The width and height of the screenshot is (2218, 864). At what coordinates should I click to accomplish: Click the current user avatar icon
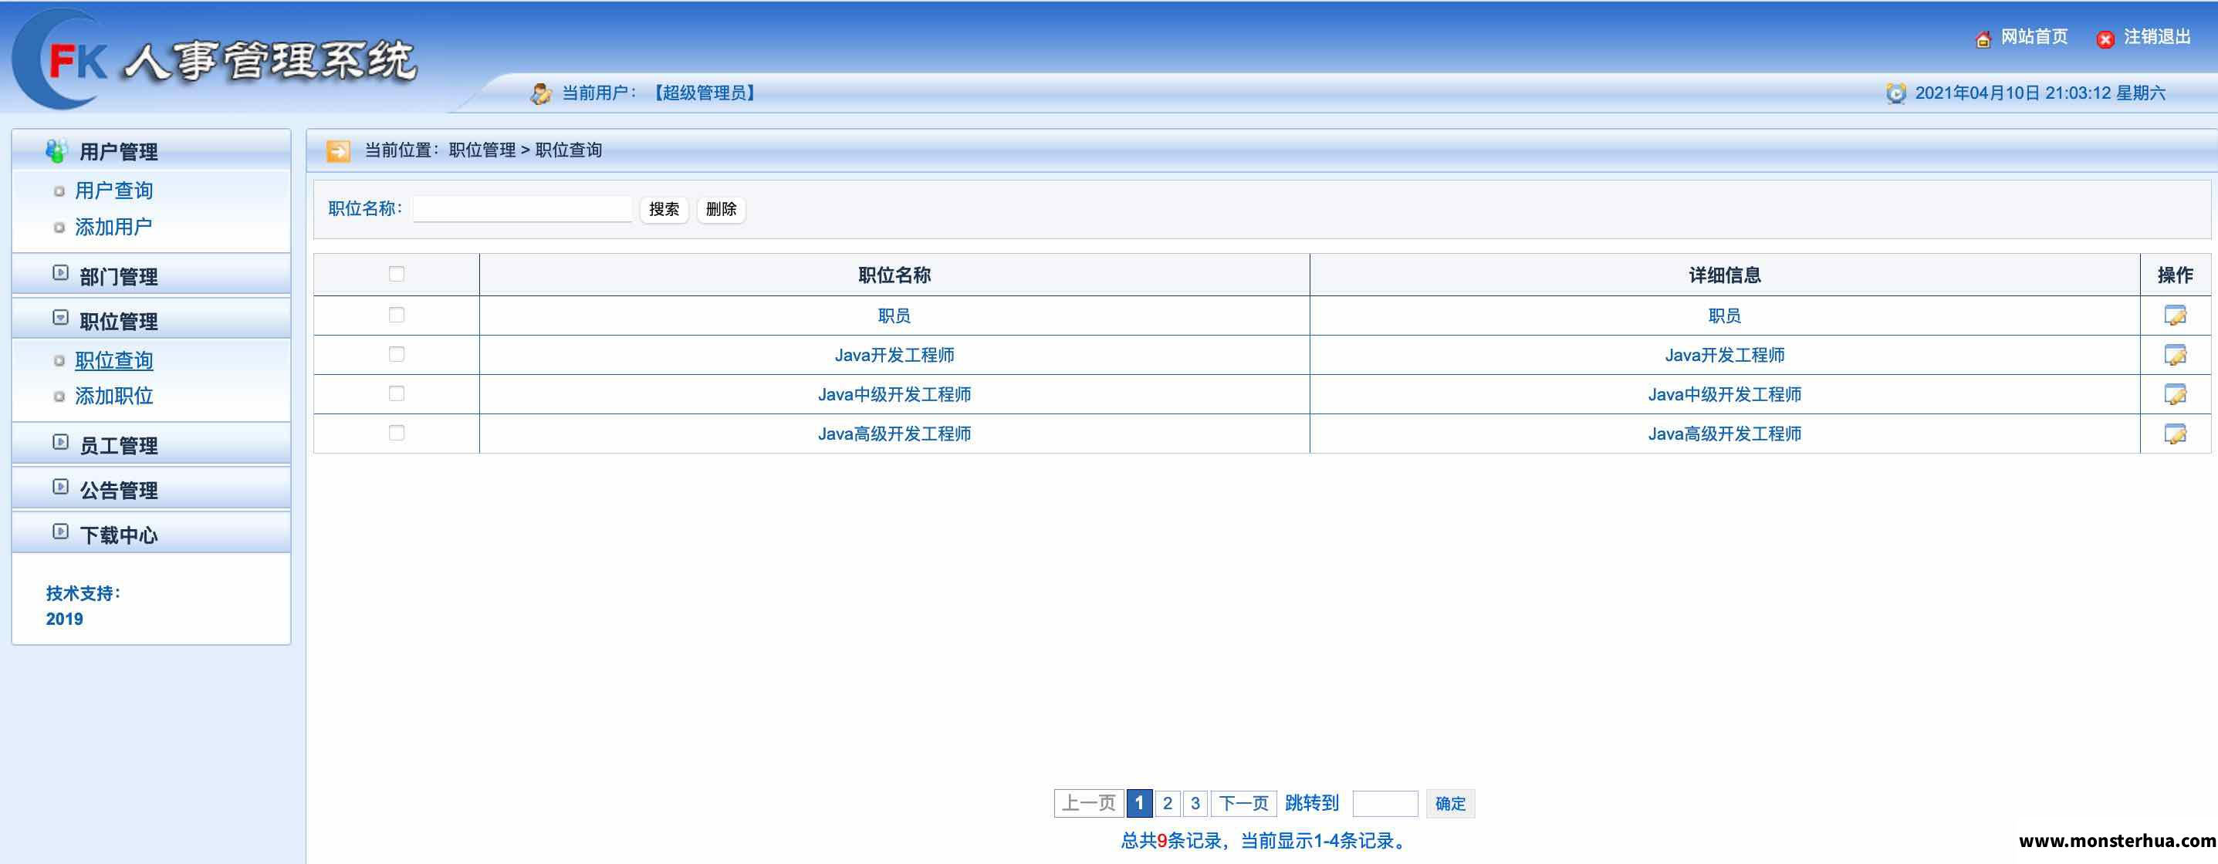(x=541, y=93)
